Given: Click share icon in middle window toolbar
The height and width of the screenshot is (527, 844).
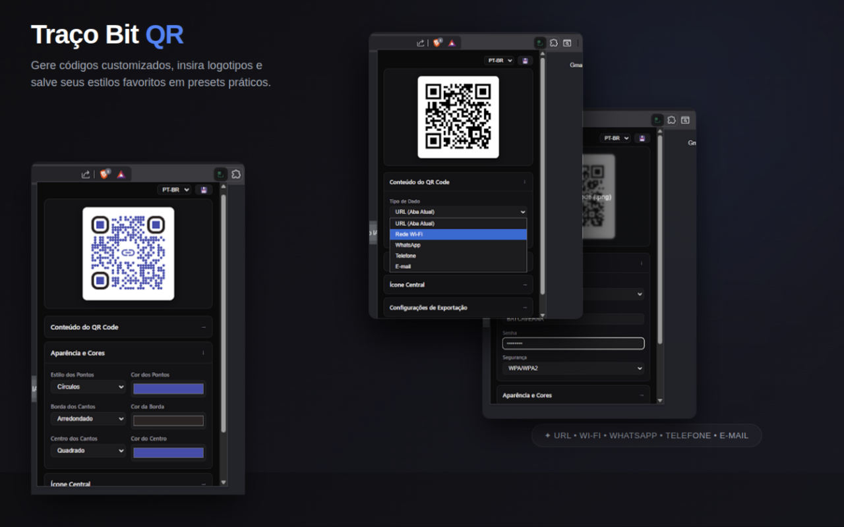Looking at the screenshot, I should pyautogui.click(x=421, y=43).
